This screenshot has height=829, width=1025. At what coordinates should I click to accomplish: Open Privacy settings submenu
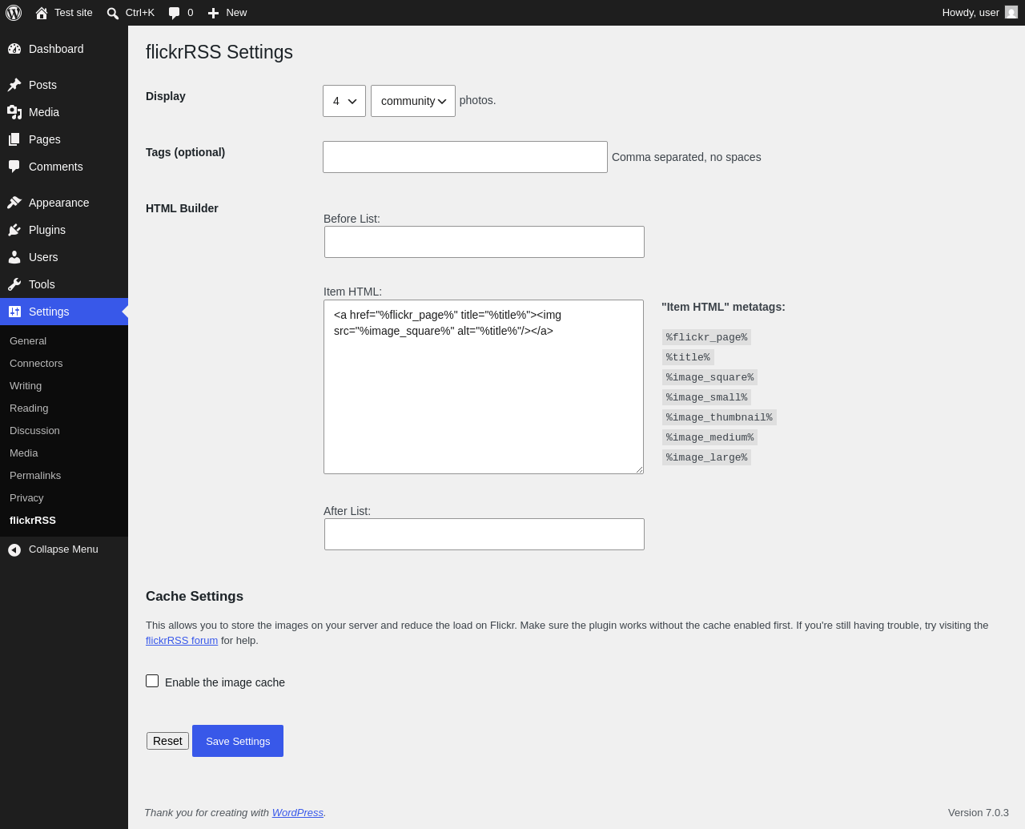(x=26, y=498)
